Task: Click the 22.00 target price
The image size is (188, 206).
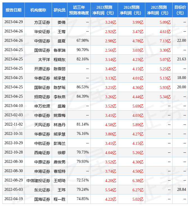Action: coord(182,40)
